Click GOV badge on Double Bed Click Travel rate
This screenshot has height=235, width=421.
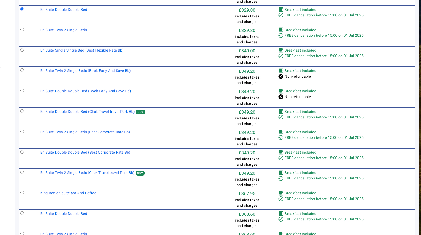(x=140, y=112)
